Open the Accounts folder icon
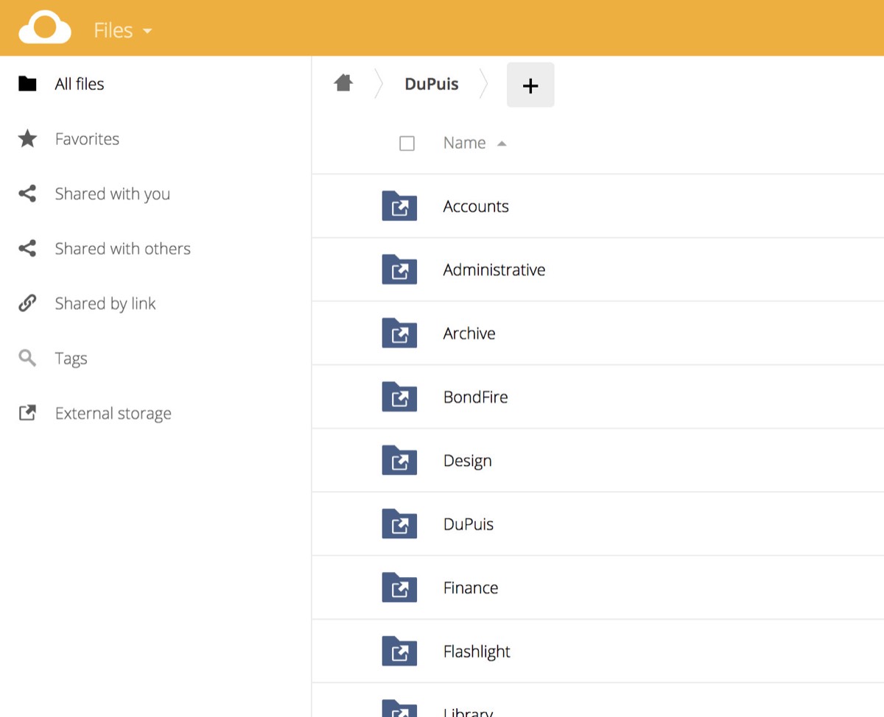 coord(399,206)
